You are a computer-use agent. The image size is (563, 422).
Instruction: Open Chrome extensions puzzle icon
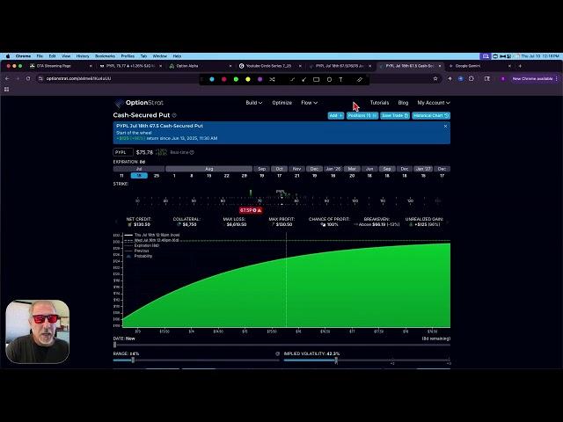(x=472, y=78)
